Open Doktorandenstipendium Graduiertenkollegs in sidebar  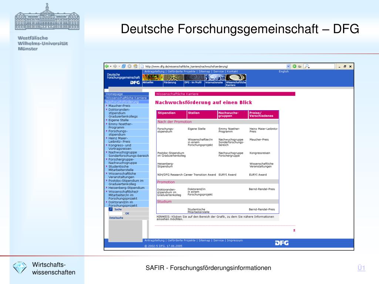123,113
